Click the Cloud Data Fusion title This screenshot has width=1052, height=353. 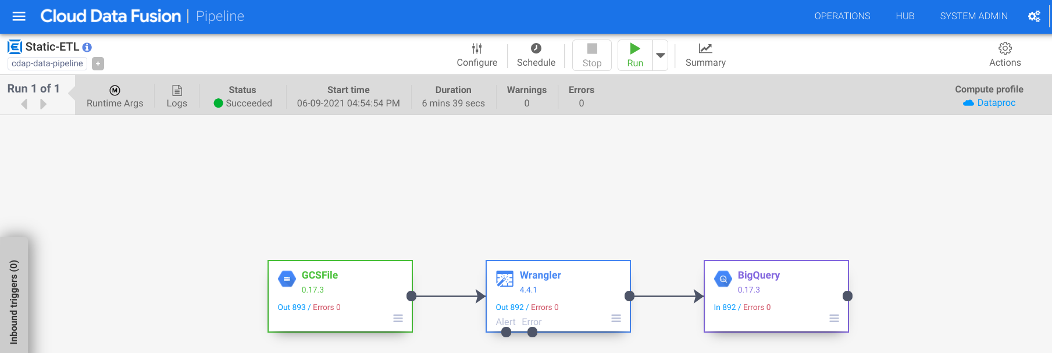point(110,16)
